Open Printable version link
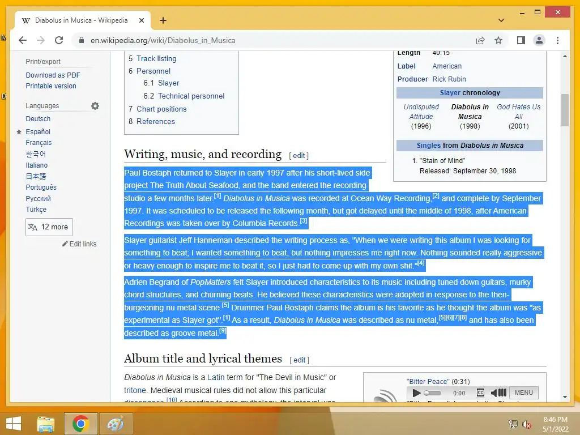Image resolution: width=580 pixels, height=435 pixels. 51,86
